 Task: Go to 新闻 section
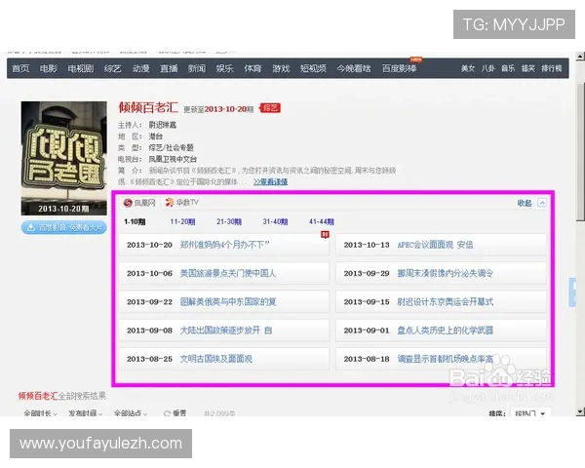pos(197,68)
